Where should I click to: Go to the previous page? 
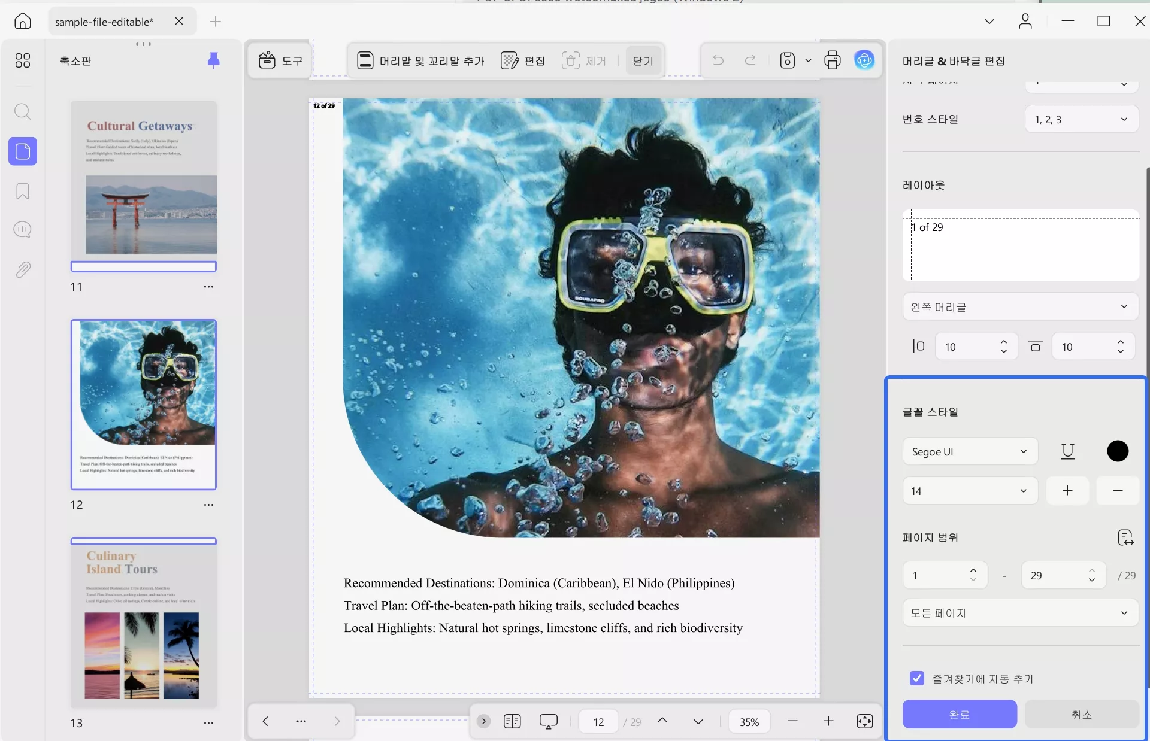pos(662,721)
